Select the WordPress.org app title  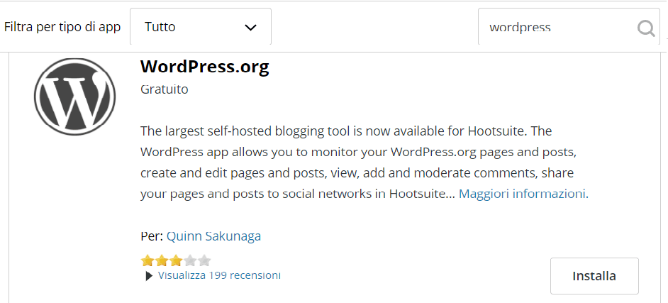[x=205, y=67]
